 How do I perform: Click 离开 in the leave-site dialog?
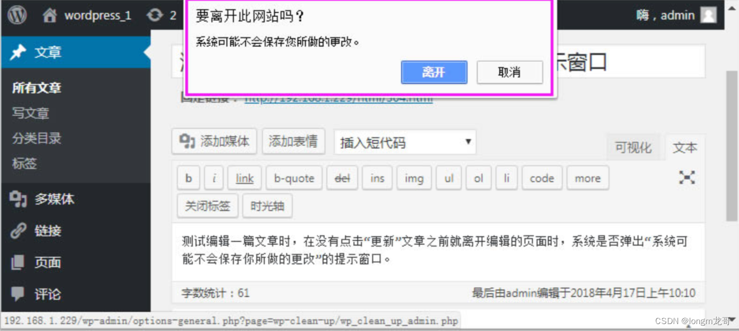[434, 73]
